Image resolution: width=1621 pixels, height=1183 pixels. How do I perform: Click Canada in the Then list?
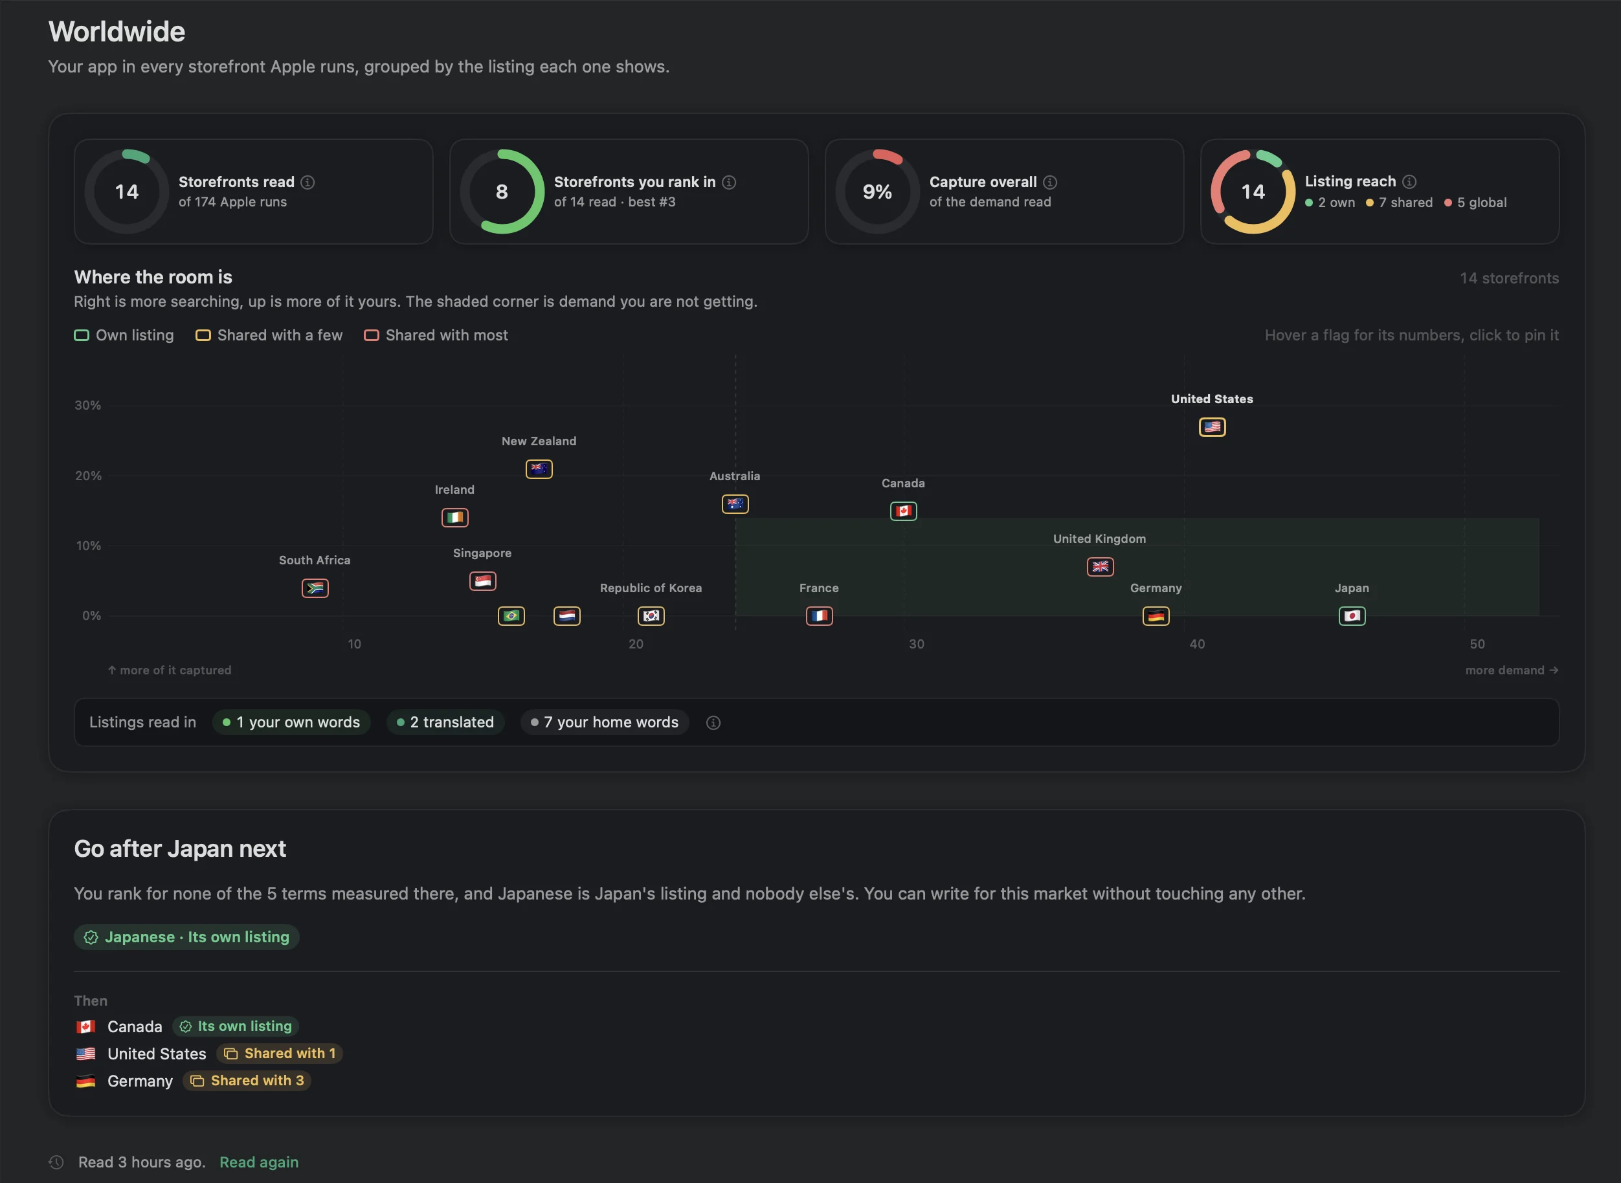point(135,1027)
